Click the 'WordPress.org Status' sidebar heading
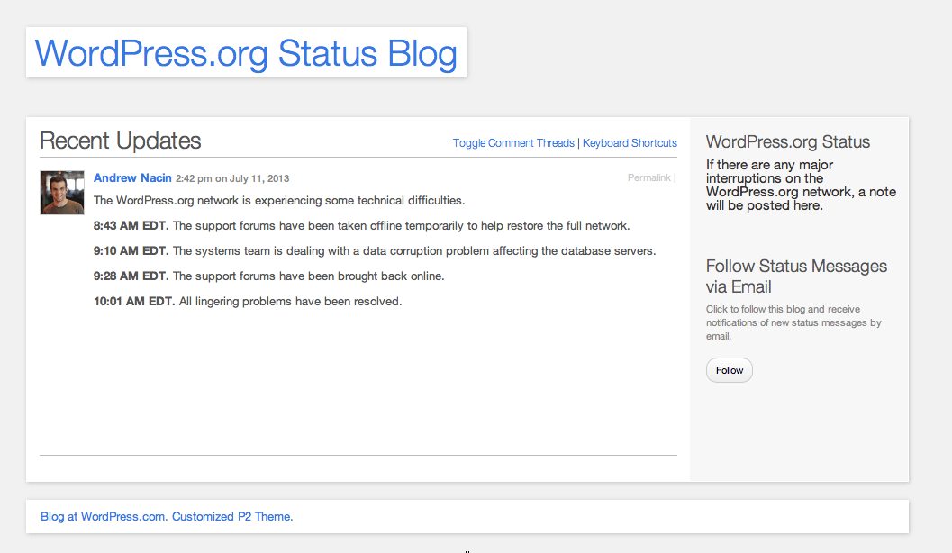 pyautogui.click(x=787, y=141)
